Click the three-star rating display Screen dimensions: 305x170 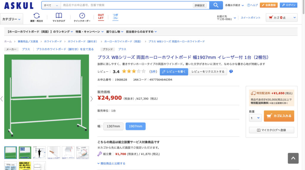[x=134, y=71]
